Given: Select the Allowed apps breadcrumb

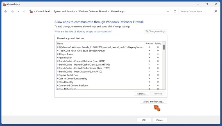Looking at the screenshot, I should [x=117, y=11].
